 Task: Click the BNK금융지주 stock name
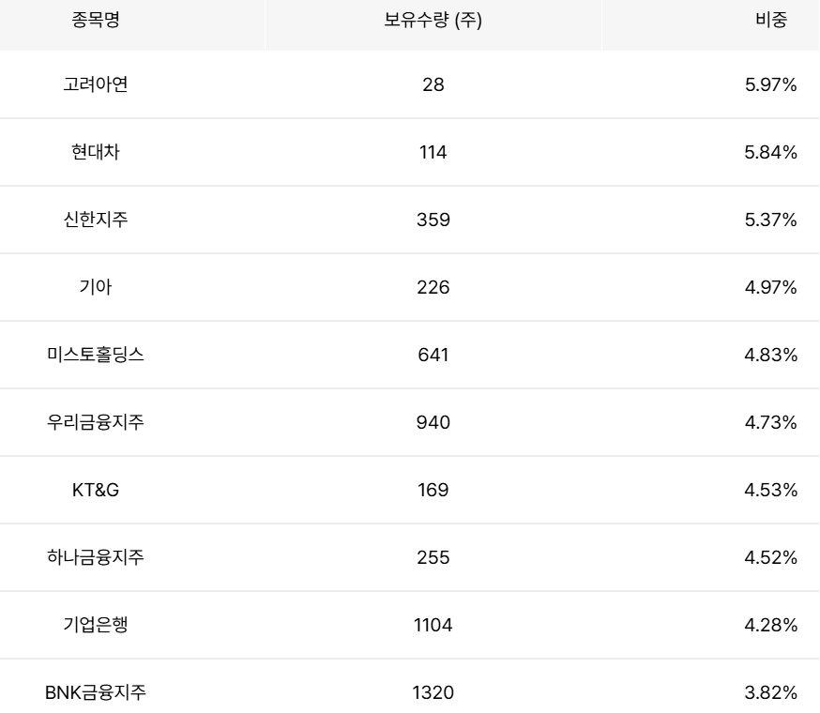click(96, 692)
